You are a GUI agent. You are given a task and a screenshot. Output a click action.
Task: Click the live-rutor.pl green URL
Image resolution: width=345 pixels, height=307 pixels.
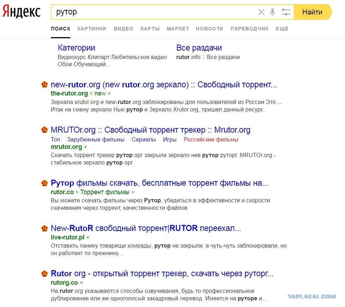tap(68, 237)
